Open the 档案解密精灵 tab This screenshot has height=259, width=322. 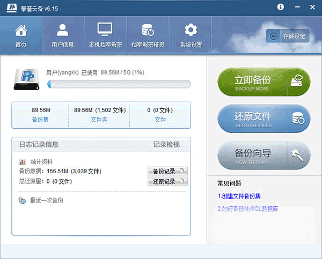148,35
